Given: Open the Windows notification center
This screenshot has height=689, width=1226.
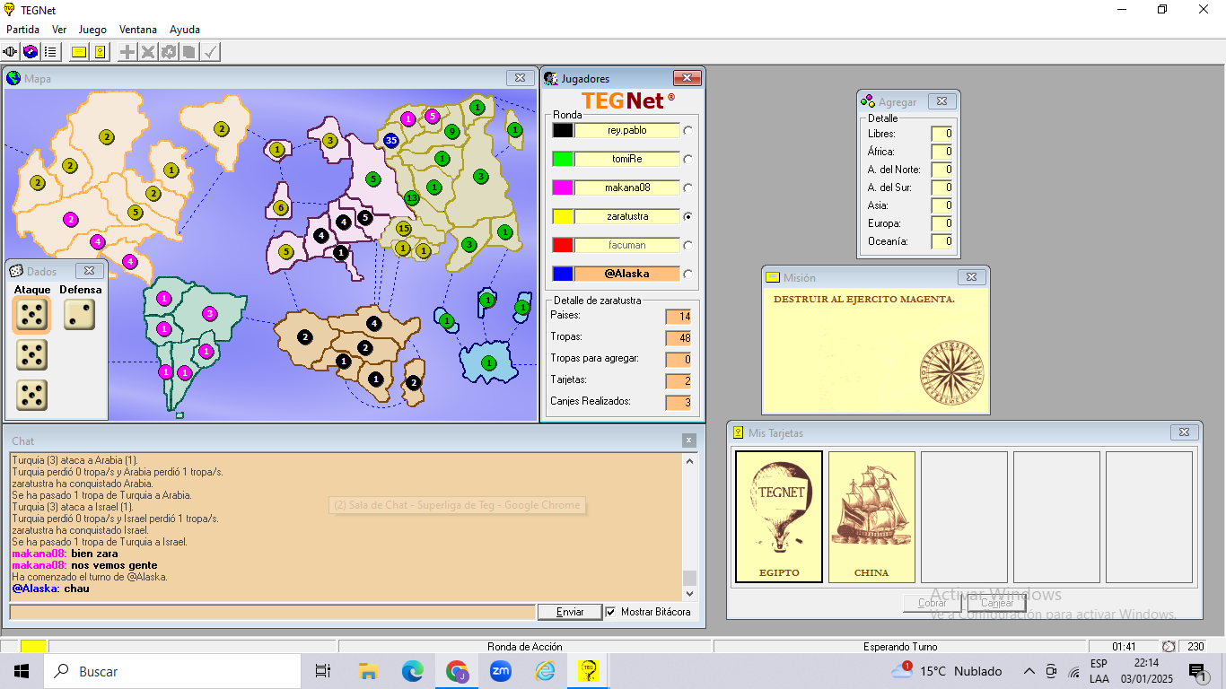Looking at the screenshot, I should pyautogui.click(x=1196, y=671).
